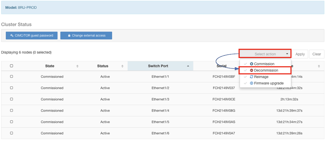Click the uptime value 13d:21h:39m:26s

tap(289, 133)
